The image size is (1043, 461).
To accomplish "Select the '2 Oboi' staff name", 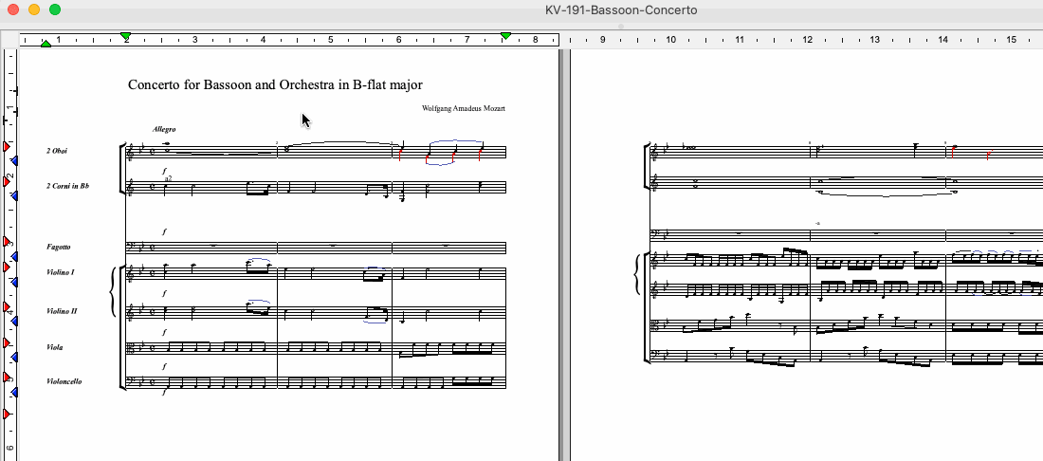I will click(x=57, y=151).
